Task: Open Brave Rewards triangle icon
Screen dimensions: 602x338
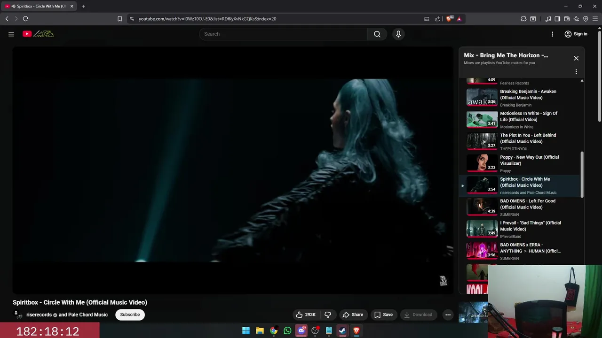Action: (459, 19)
